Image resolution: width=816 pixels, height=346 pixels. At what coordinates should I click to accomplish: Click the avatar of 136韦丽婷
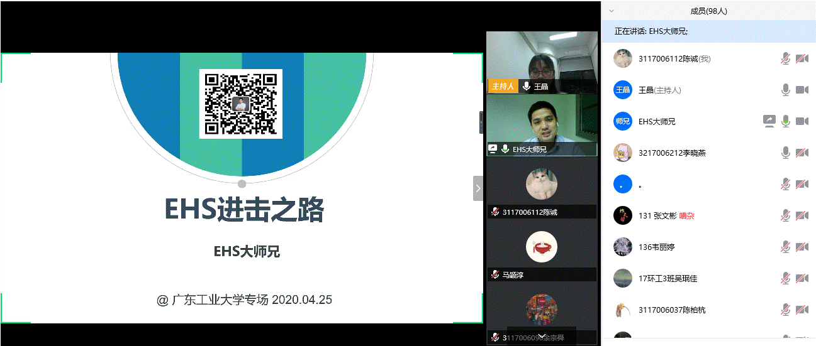click(x=622, y=247)
